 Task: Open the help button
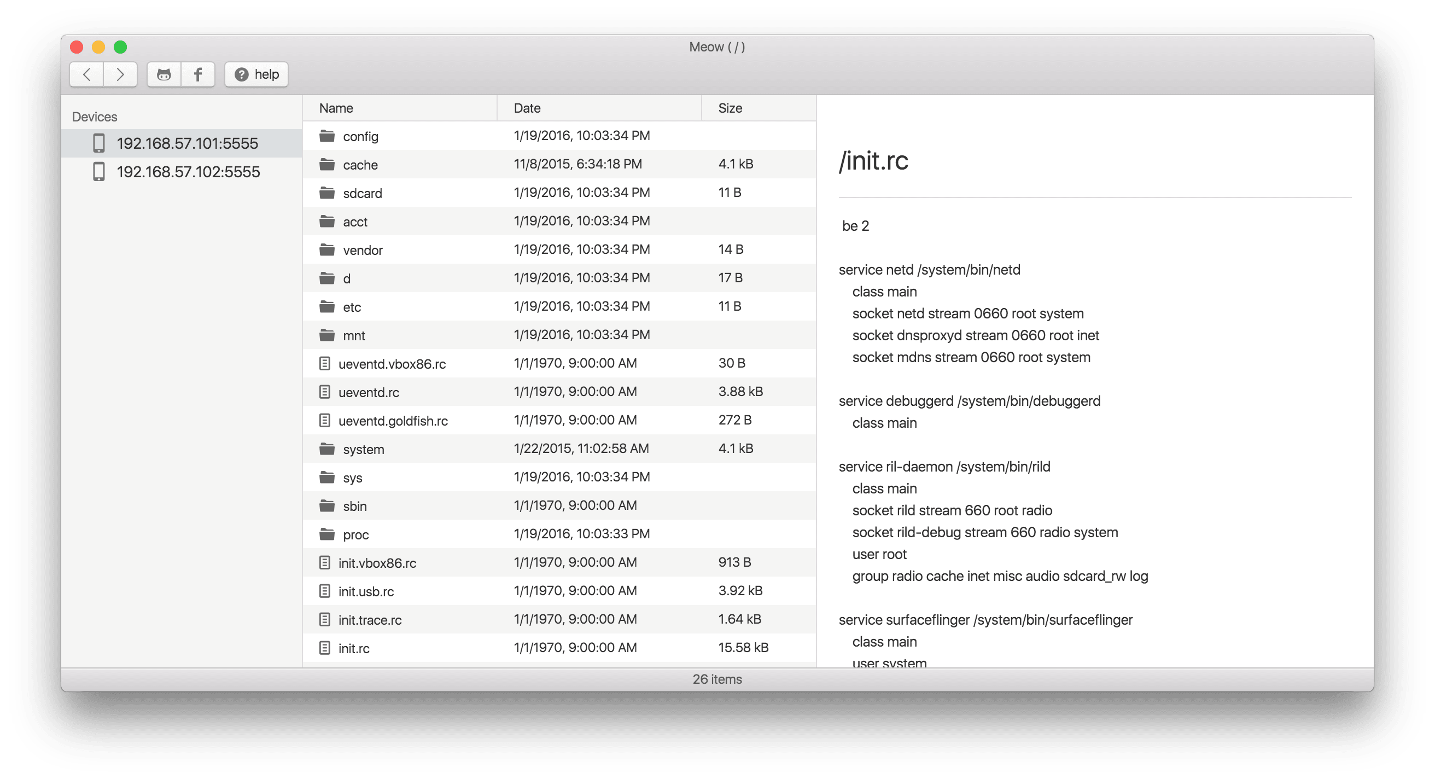point(256,74)
